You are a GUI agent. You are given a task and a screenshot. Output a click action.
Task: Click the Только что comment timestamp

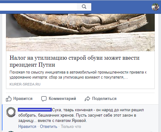point(71,127)
